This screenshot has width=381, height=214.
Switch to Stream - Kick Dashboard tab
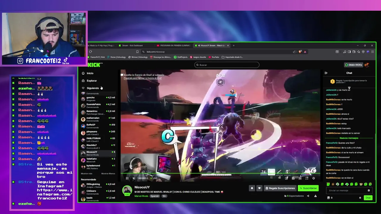132,45
